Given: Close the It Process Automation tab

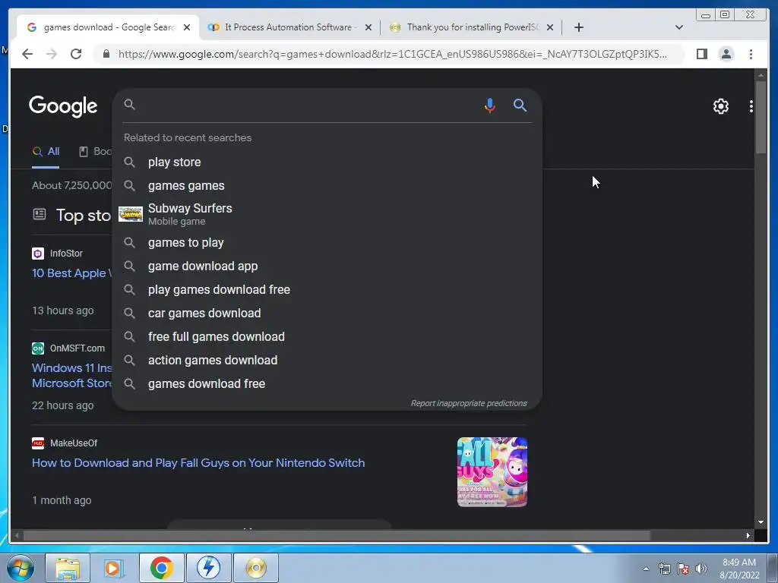Looking at the screenshot, I should pos(368,27).
